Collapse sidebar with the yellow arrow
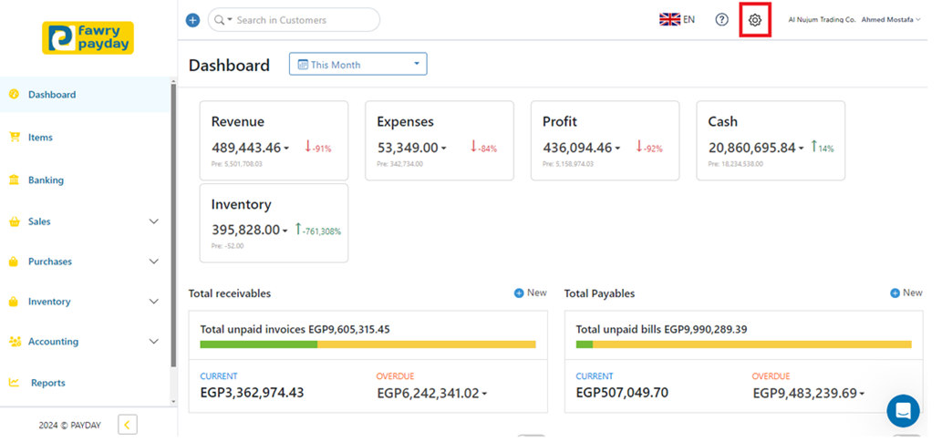Image resolution: width=942 pixels, height=442 pixels. (128, 424)
